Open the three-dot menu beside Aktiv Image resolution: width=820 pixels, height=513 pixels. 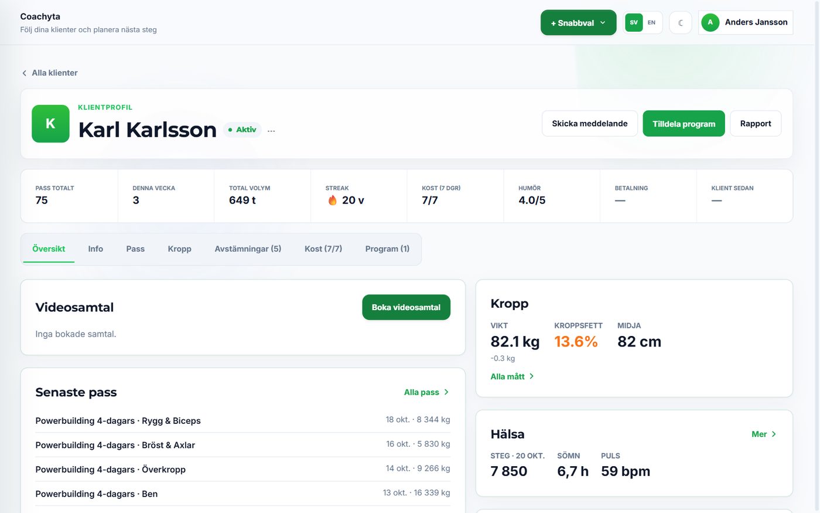(271, 130)
